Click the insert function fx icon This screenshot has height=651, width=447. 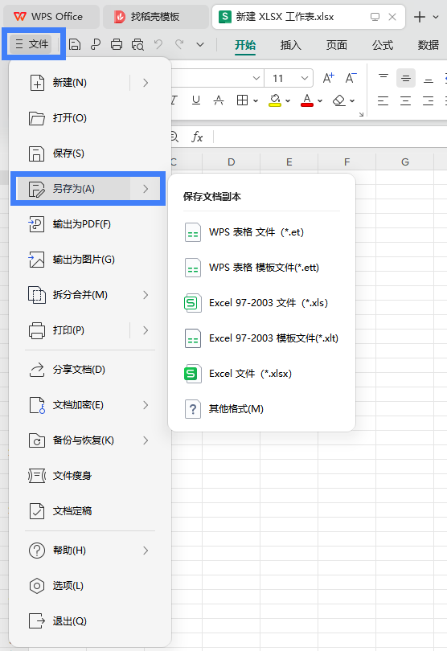tap(197, 137)
